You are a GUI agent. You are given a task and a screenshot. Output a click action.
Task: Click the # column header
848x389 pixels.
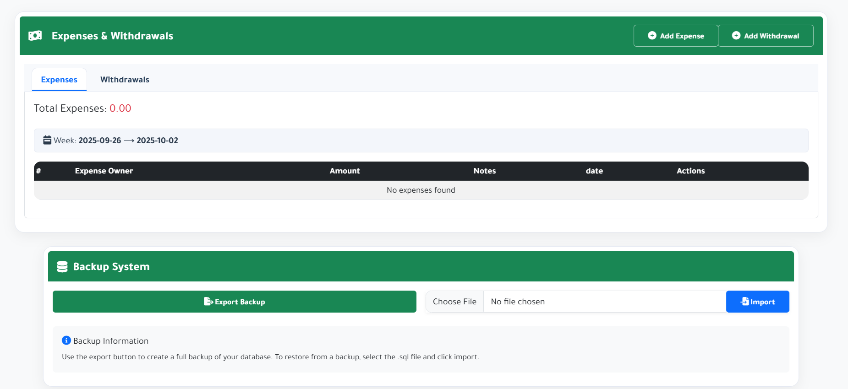point(38,171)
